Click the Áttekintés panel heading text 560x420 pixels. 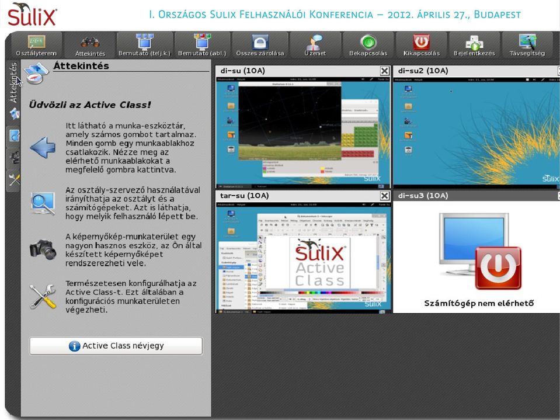(x=81, y=65)
